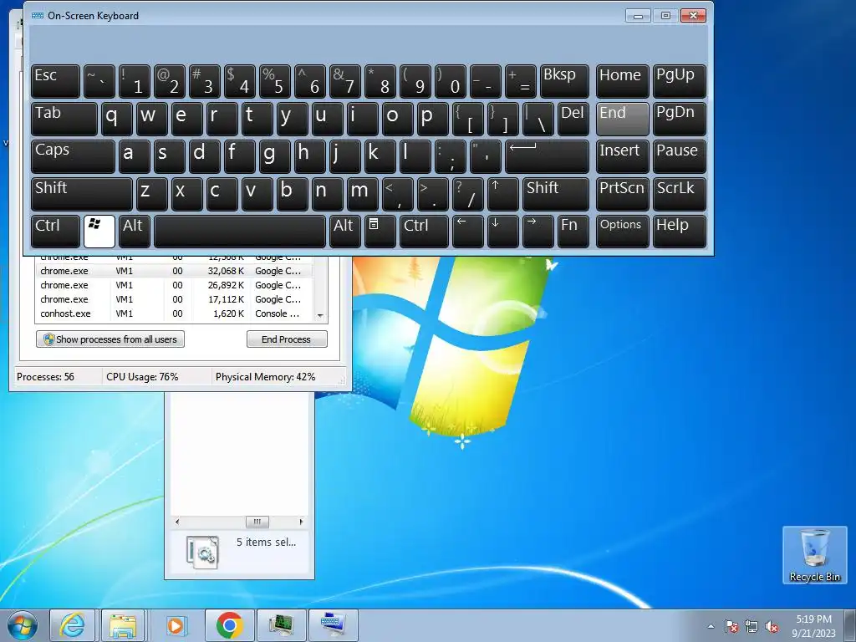The width and height of the screenshot is (856, 642).
Task: Toggle the Fn key
Action: pos(573,232)
